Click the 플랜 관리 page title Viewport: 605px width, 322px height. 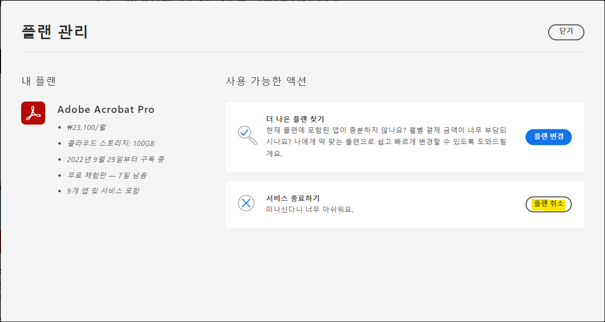click(55, 32)
